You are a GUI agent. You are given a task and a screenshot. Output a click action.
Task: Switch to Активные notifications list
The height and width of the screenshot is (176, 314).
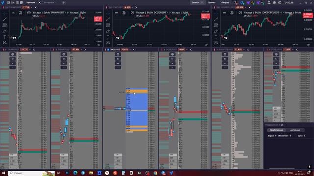tap(295, 130)
